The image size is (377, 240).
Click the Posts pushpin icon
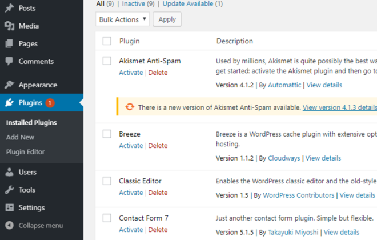coord(9,8)
